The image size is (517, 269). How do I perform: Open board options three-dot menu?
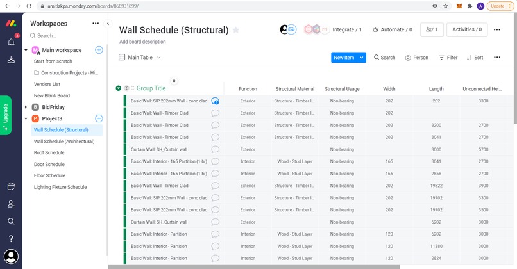(497, 29)
